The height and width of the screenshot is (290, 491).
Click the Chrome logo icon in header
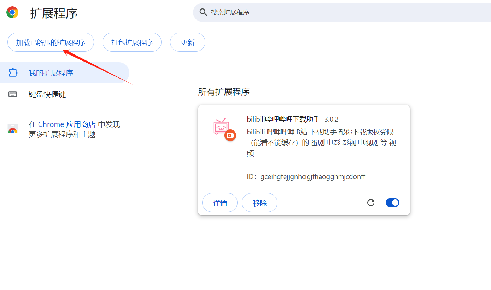pos(12,13)
